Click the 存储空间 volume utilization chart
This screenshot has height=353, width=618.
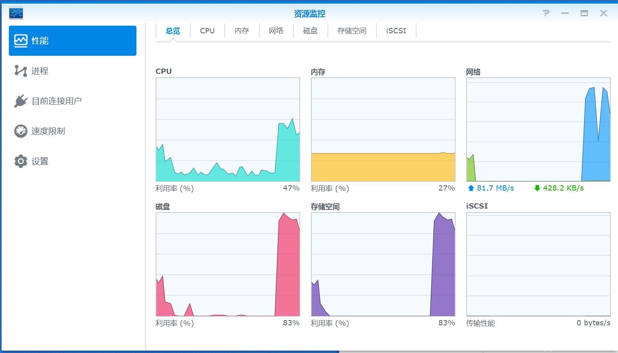383,264
